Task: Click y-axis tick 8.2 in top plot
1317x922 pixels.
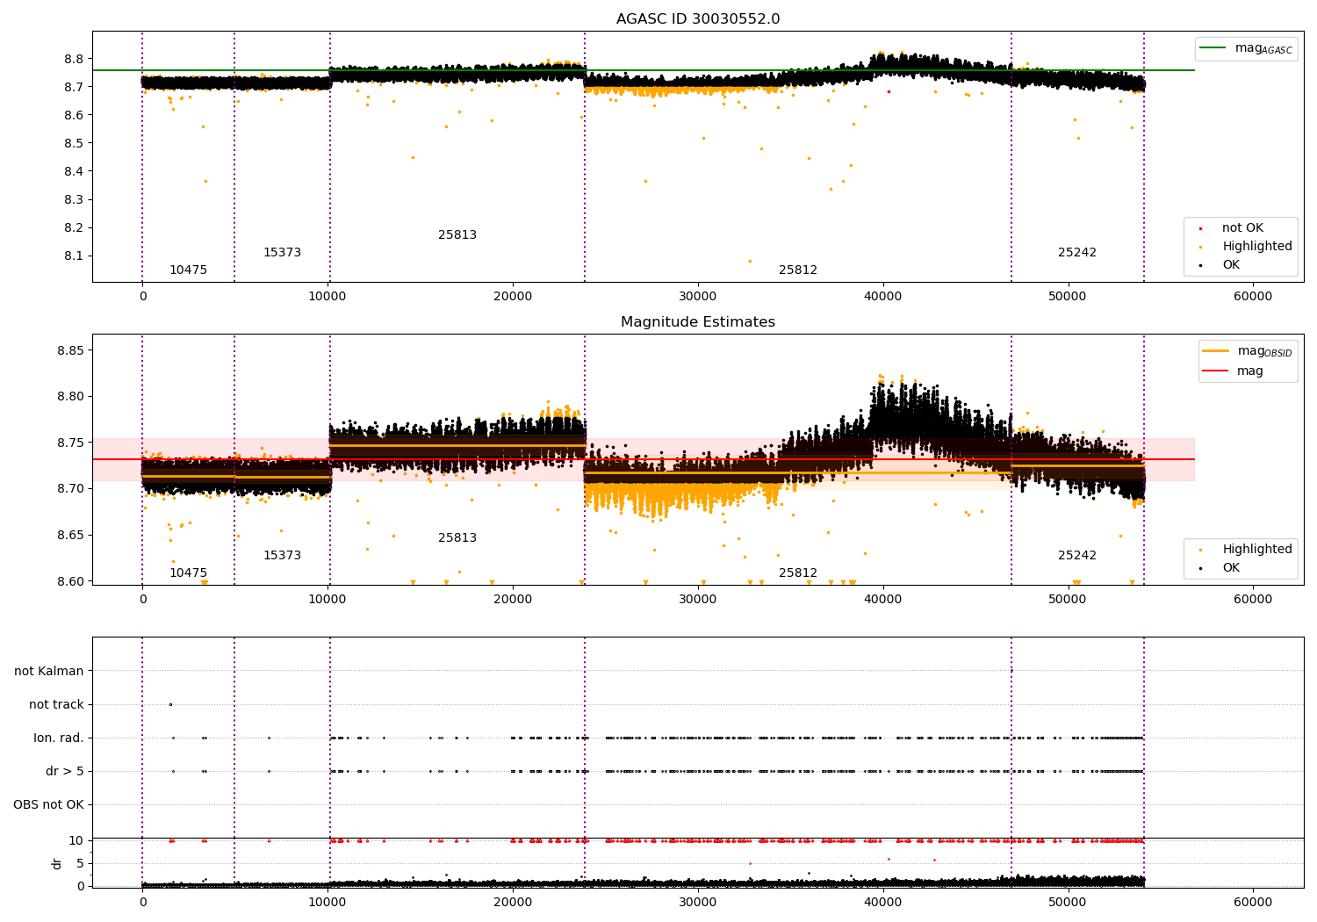Action: pos(74,227)
